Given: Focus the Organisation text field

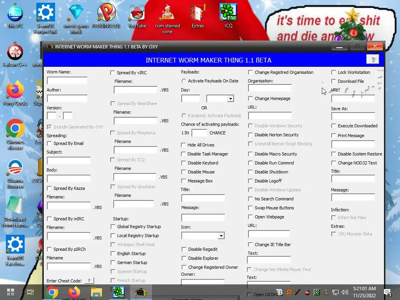Looking at the screenshot, I should pyautogui.click(x=270, y=88).
